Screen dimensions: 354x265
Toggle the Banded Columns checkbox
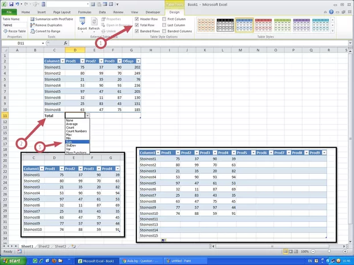pos(164,31)
